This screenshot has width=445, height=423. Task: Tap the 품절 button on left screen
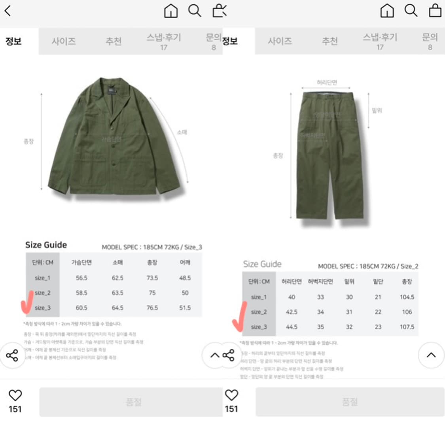pyautogui.click(x=131, y=402)
